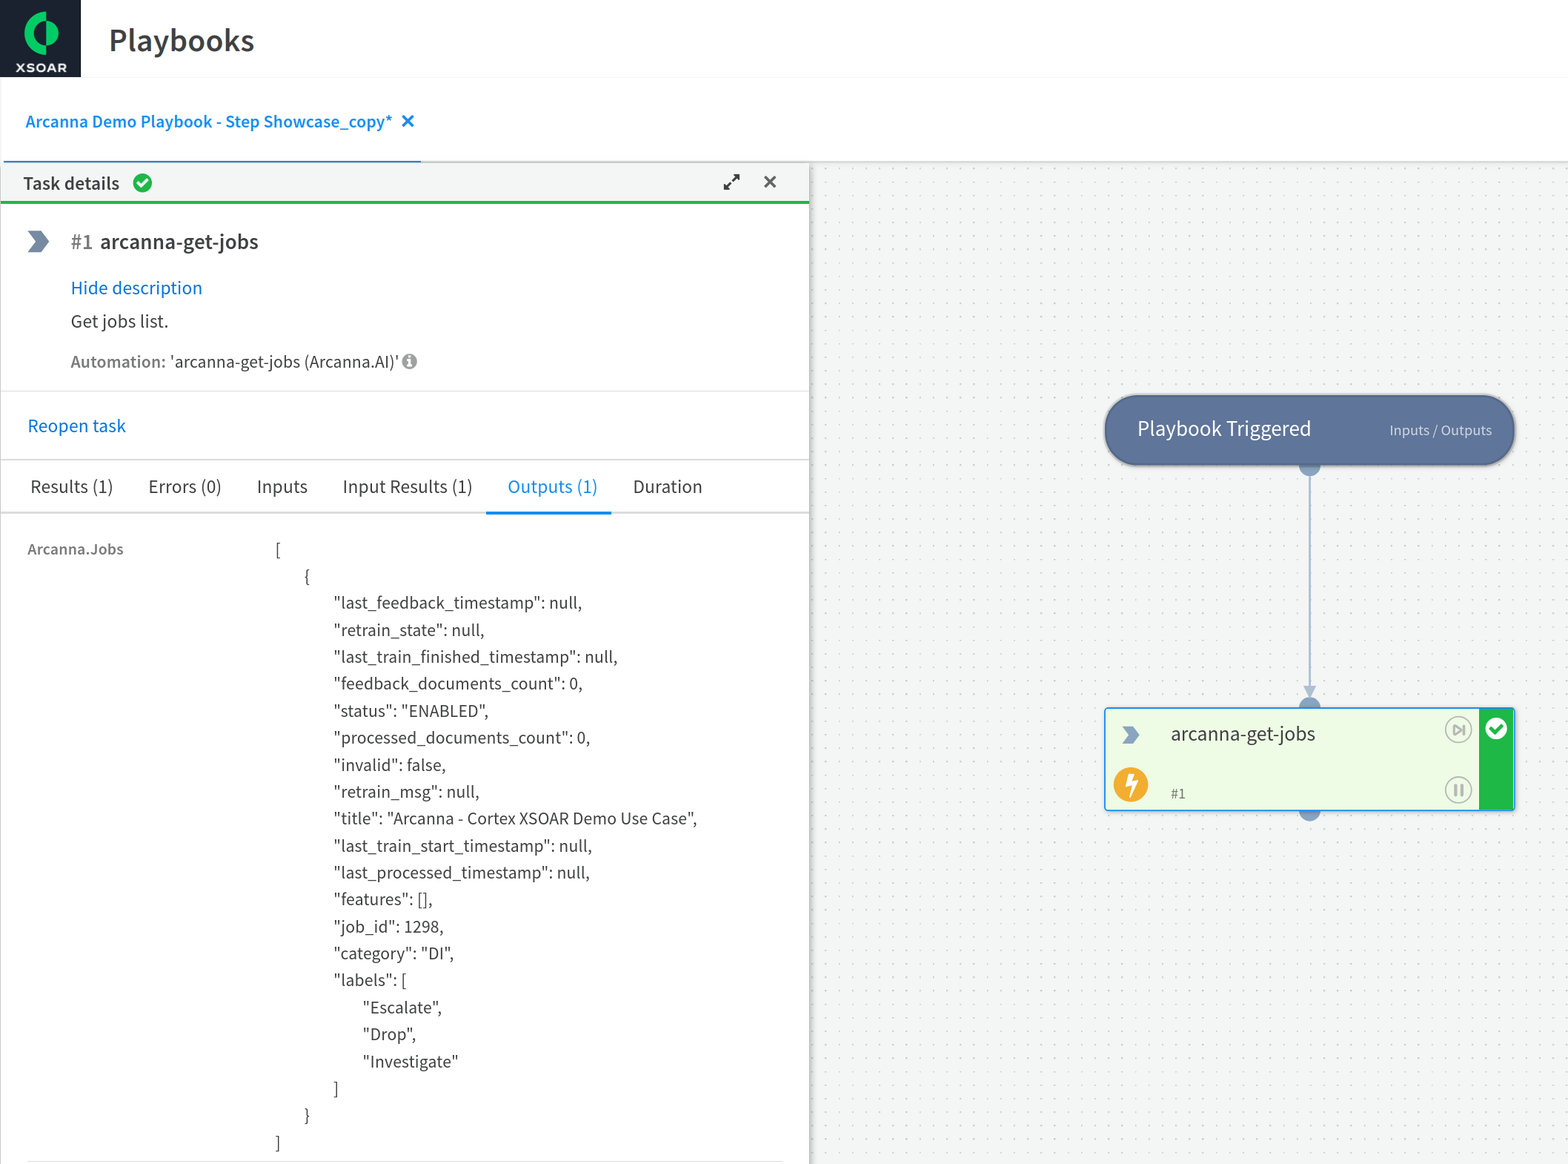Click the "retrain_state": null line
Viewport: 1568px width, 1164px height.
pyautogui.click(x=409, y=630)
